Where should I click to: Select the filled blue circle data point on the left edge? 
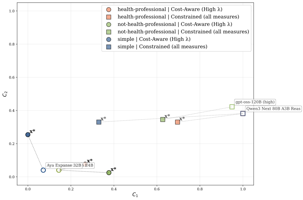28,135
